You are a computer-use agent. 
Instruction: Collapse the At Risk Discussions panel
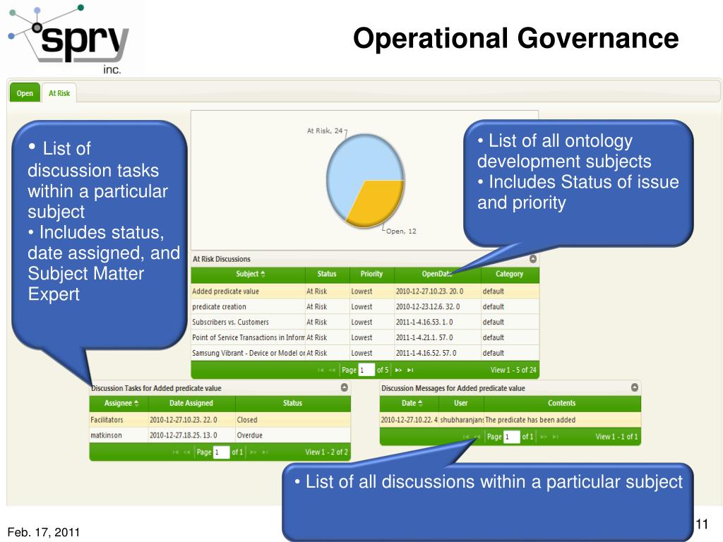tap(533, 259)
